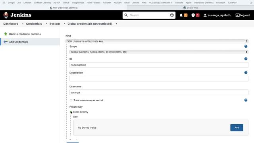Click the New Credentials tab favicon
Viewport: 254px width, 143px height.
click(x=51, y=8)
